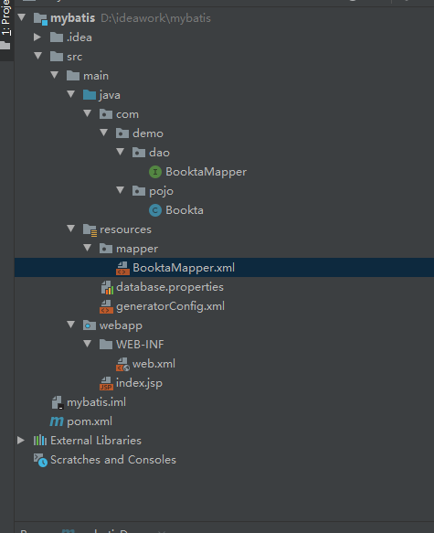Expand the External Libraries arrow
Image resolution: width=434 pixels, height=533 pixels.
[x=21, y=440]
